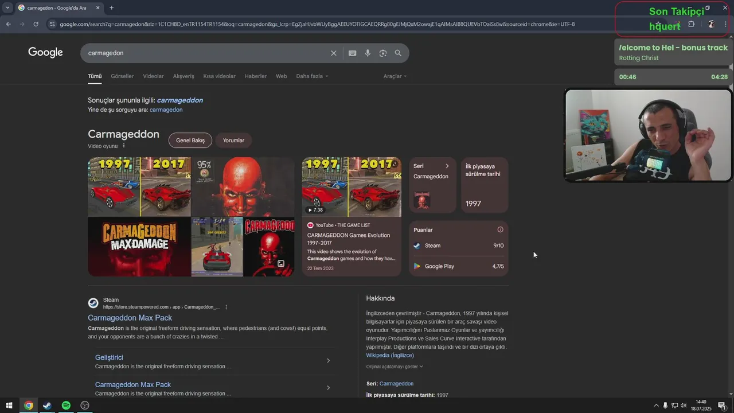The image size is (734, 413).
Task: Open Windows notification center
Action: pyautogui.click(x=722, y=406)
